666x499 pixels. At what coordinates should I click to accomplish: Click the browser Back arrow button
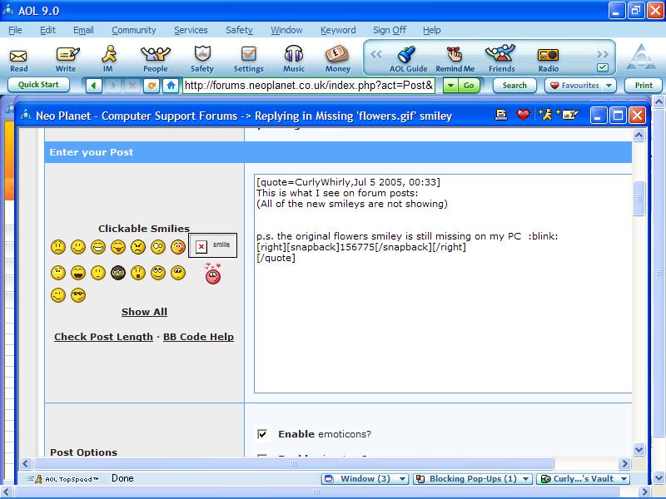pyautogui.click(x=94, y=86)
